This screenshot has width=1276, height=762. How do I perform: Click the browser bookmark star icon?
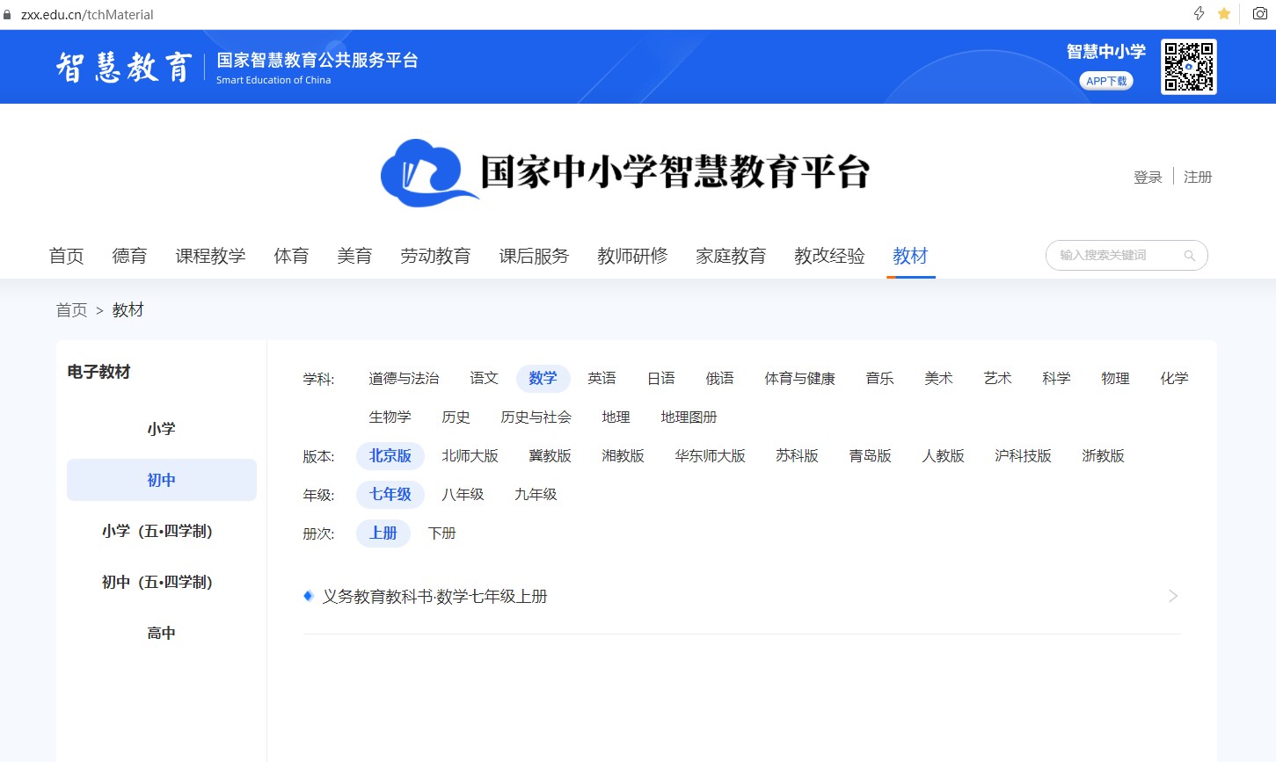click(1224, 13)
